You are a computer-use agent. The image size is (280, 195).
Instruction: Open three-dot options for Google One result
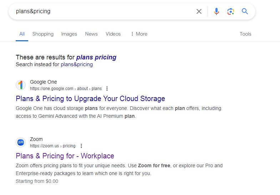click(x=107, y=89)
